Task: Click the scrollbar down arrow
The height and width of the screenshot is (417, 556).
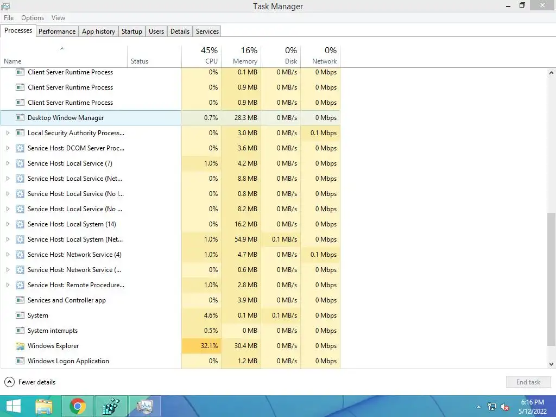Action: tap(551, 364)
